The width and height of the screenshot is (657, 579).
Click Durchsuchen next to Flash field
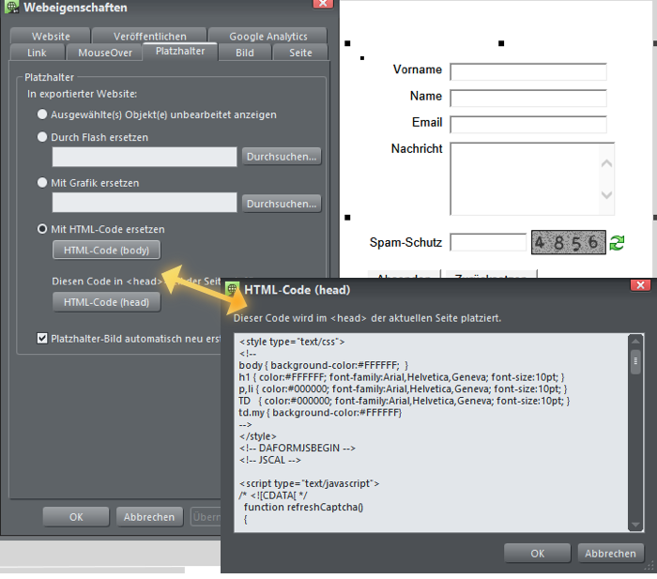coord(282,157)
